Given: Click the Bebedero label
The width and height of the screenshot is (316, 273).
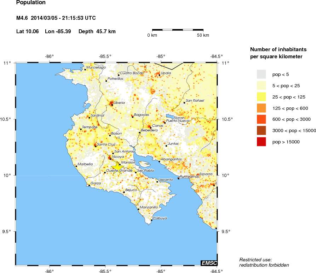Looking at the screenshot, I should click(149, 130).
